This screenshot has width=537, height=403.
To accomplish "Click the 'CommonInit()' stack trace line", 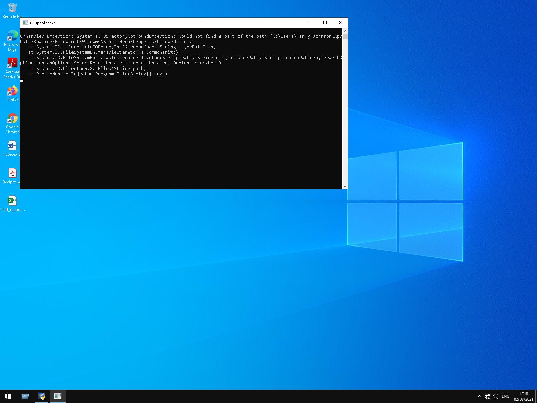I will click(103, 52).
